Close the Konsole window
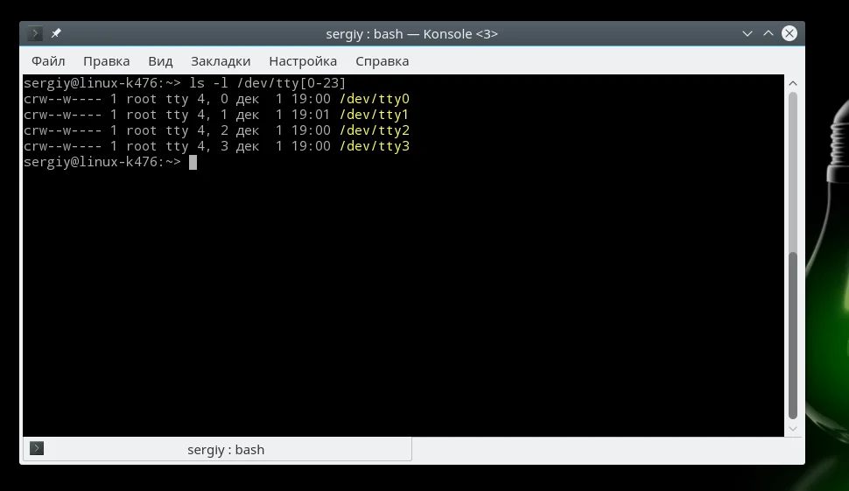 point(789,33)
